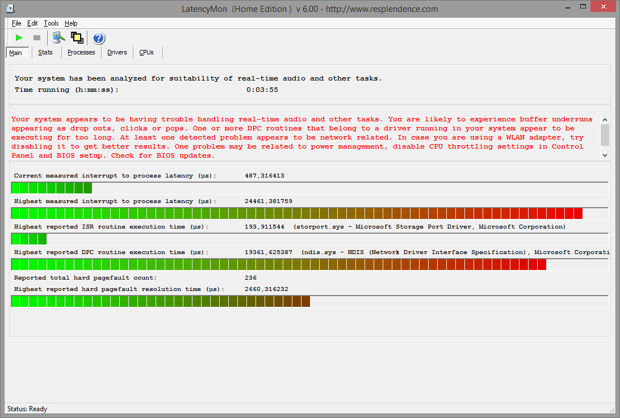Switch to the Processes tab
The width and height of the screenshot is (620, 418).
click(x=81, y=53)
